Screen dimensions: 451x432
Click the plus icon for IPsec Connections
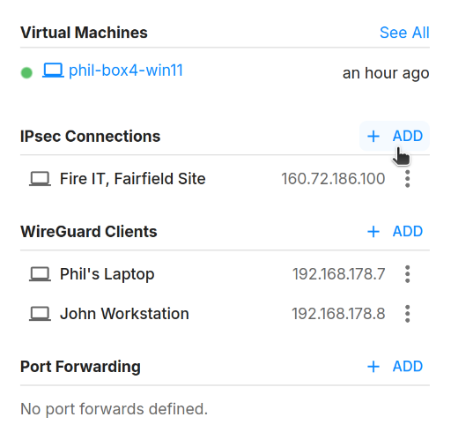373,137
